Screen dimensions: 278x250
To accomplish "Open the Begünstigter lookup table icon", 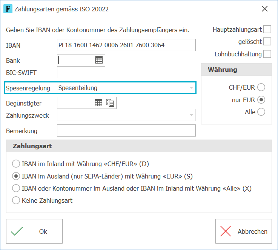I will [98, 103].
